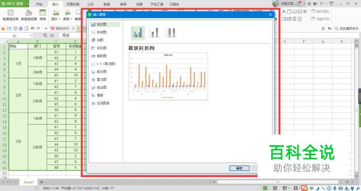Undo last action in toolbar
This screenshot has width=361, height=191.
point(32,29)
